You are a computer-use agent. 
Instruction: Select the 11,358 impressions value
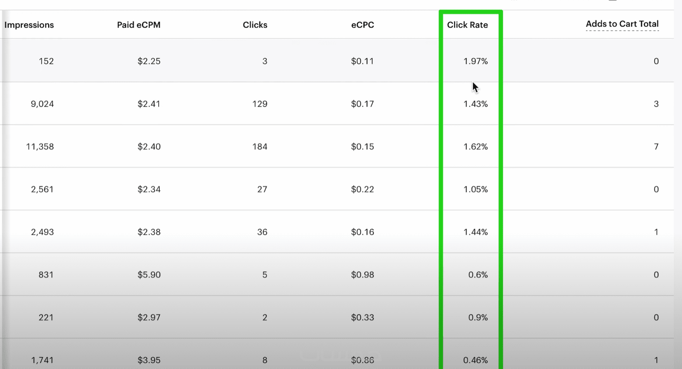tap(40, 147)
